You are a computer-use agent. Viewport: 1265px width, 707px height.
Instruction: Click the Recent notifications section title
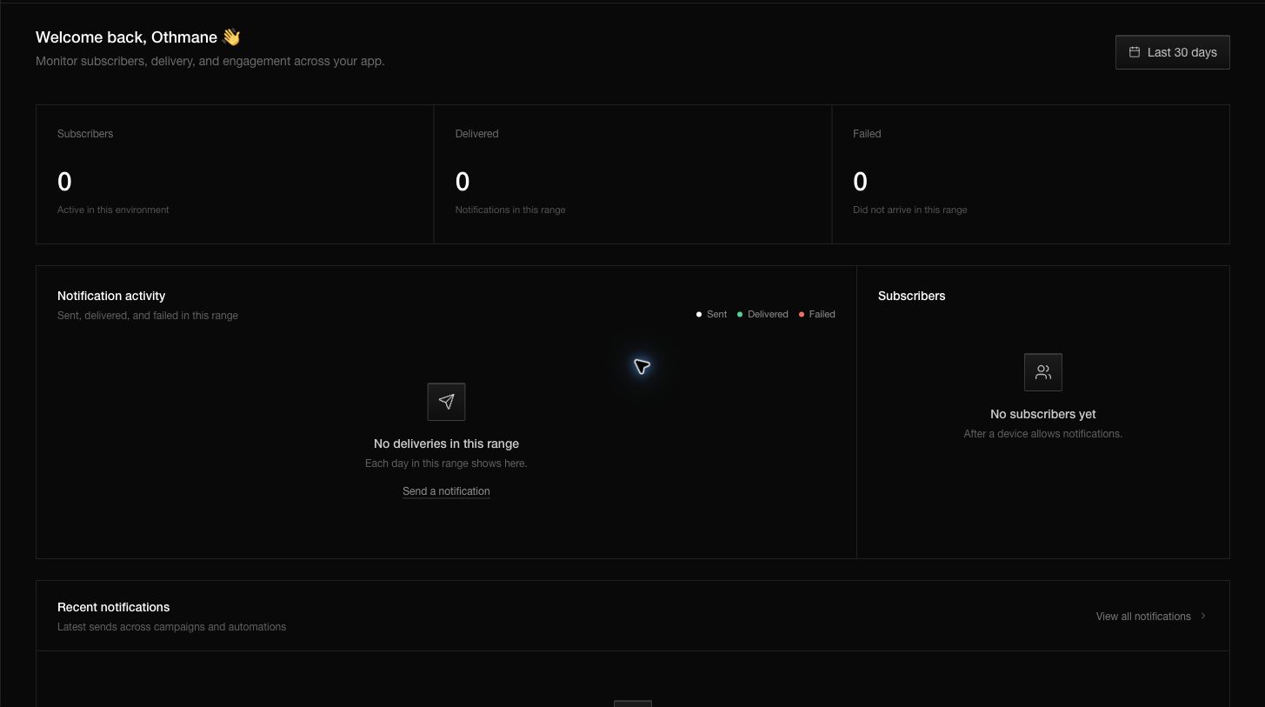coord(114,607)
